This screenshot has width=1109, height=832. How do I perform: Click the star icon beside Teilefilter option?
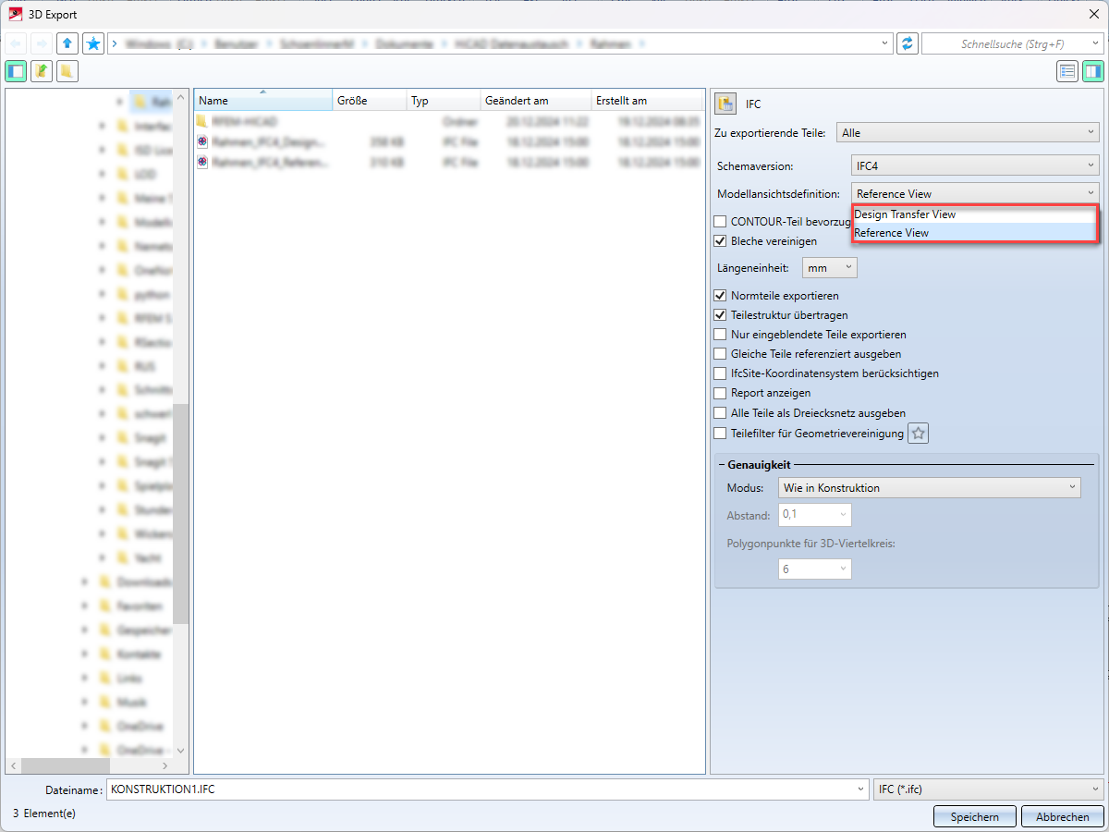[x=918, y=433]
